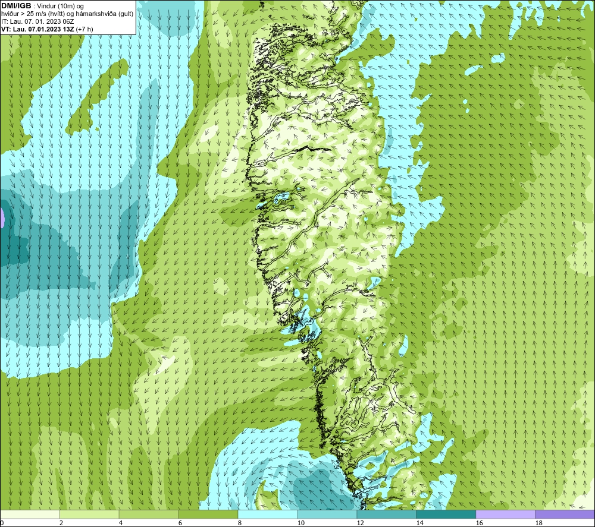Click the legend scale label '4'

tap(121, 523)
